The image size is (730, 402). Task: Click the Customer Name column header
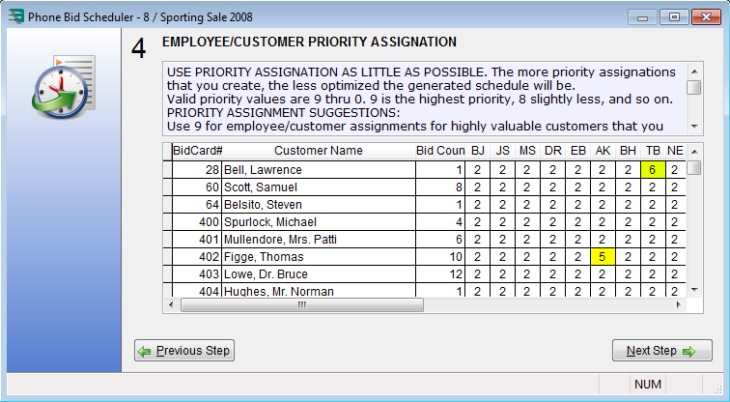click(x=318, y=151)
